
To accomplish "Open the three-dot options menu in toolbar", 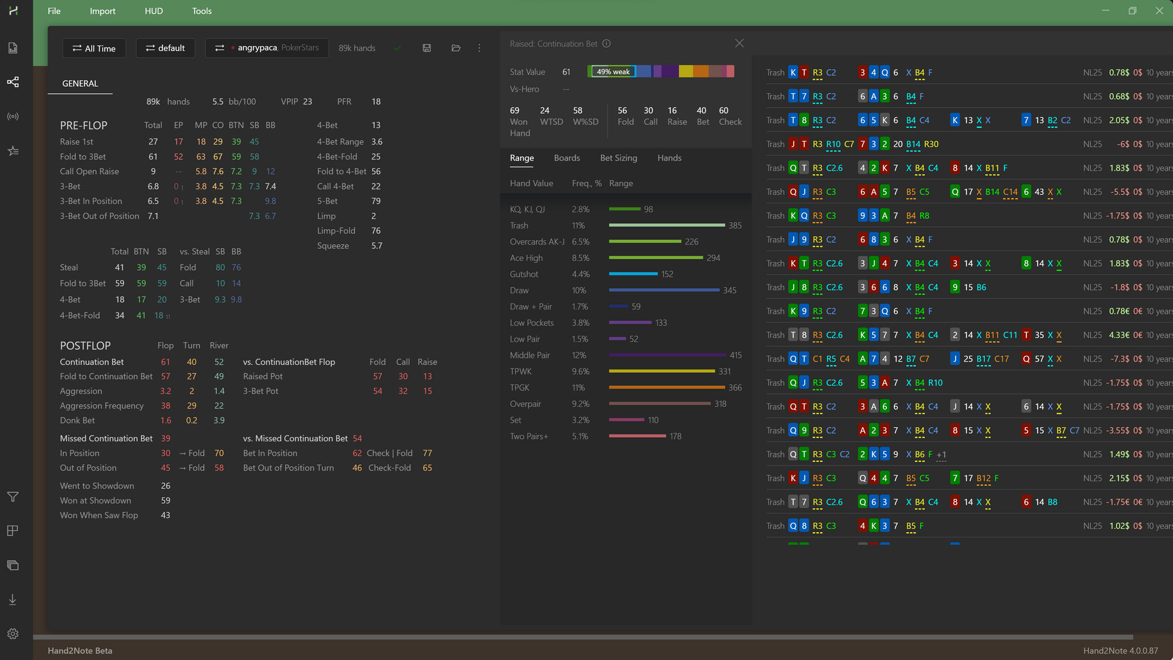I will click(x=479, y=48).
